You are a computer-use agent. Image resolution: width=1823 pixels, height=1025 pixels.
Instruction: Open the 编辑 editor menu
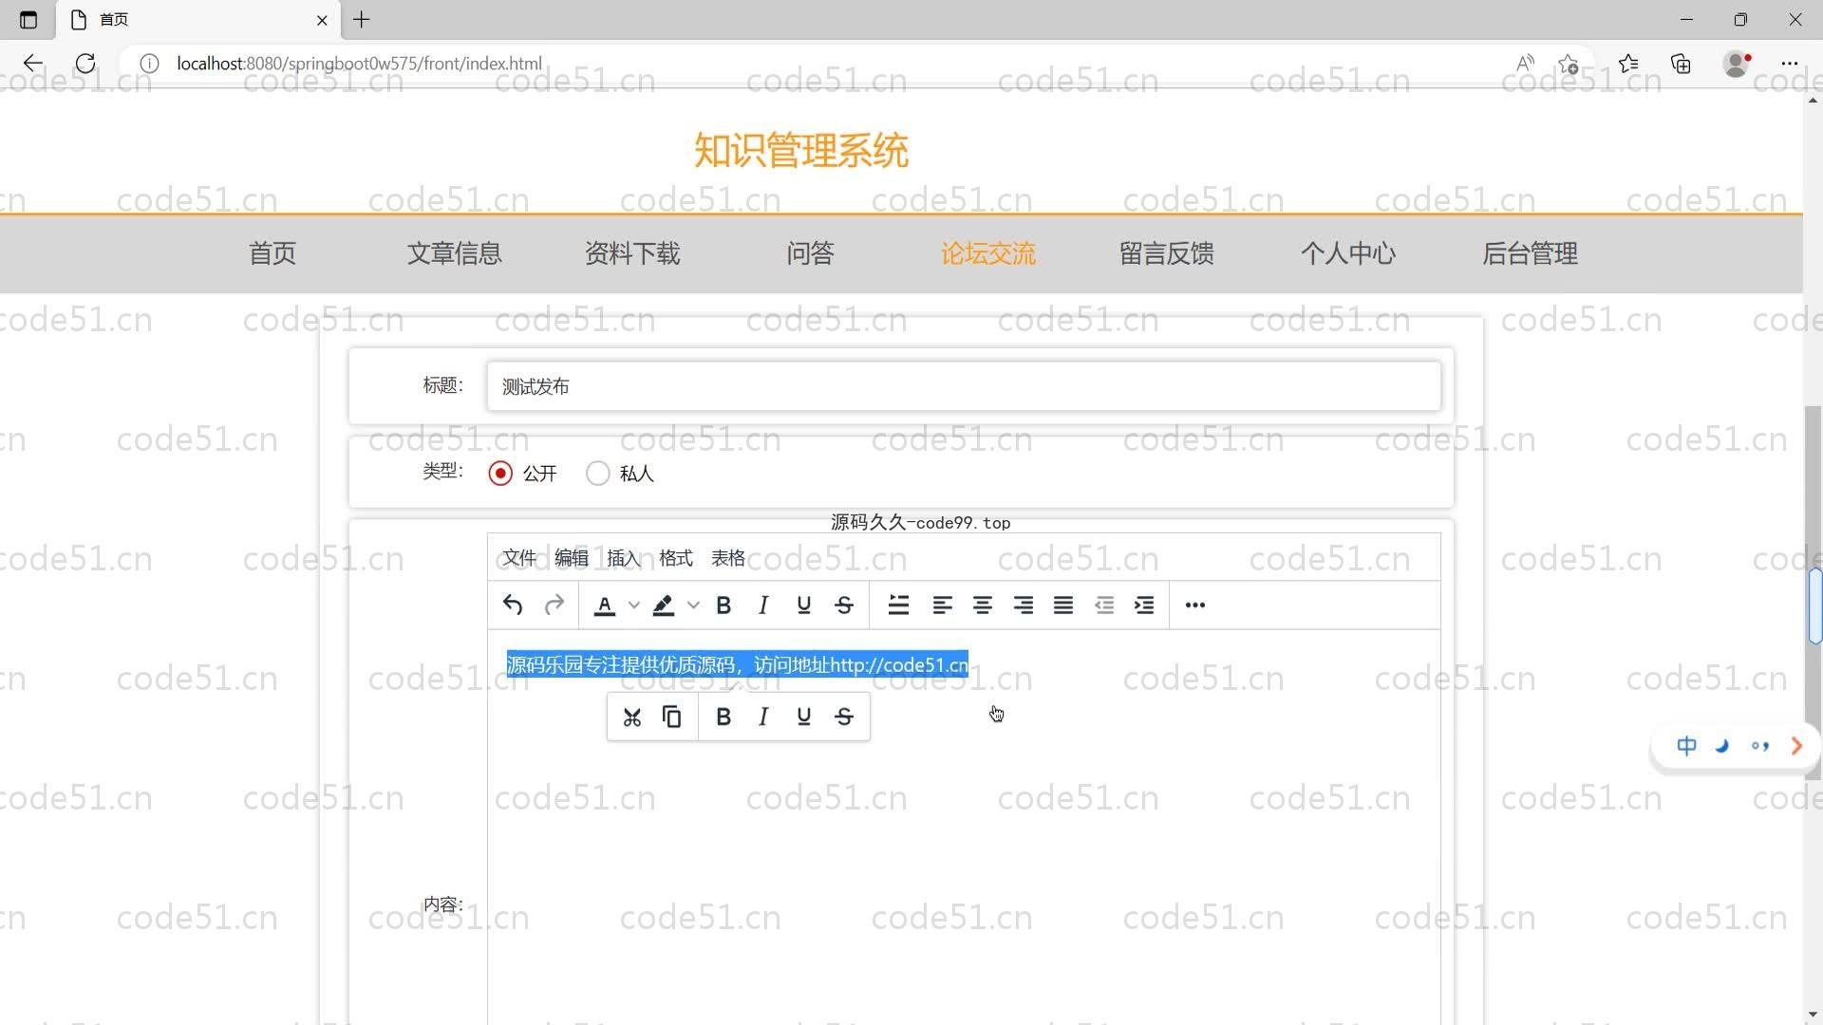572,558
